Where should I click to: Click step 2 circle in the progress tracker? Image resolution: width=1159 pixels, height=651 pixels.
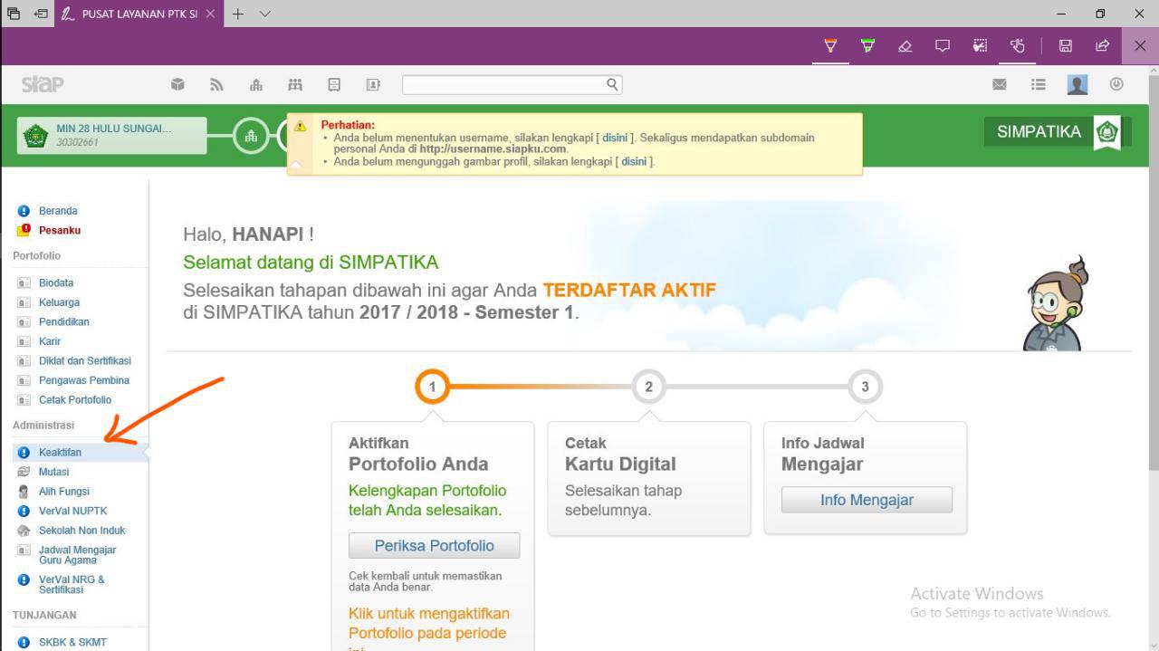[648, 387]
